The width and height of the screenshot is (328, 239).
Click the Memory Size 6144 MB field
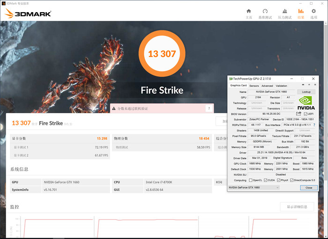click(x=259, y=147)
